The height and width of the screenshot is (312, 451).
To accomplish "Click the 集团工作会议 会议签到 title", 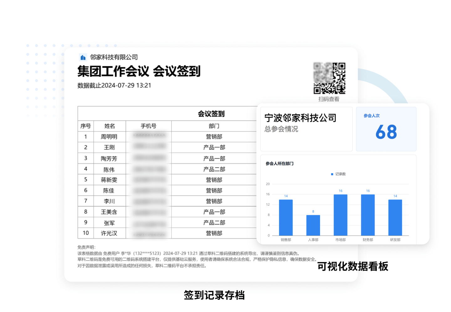I will 139,71.
